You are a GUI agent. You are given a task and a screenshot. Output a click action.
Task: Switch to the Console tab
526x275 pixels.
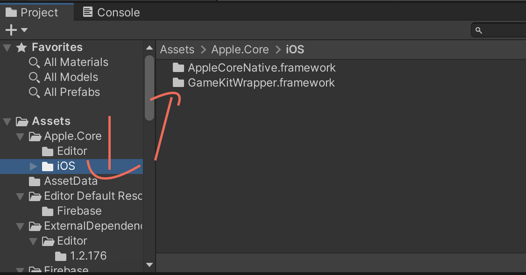[111, 13]
